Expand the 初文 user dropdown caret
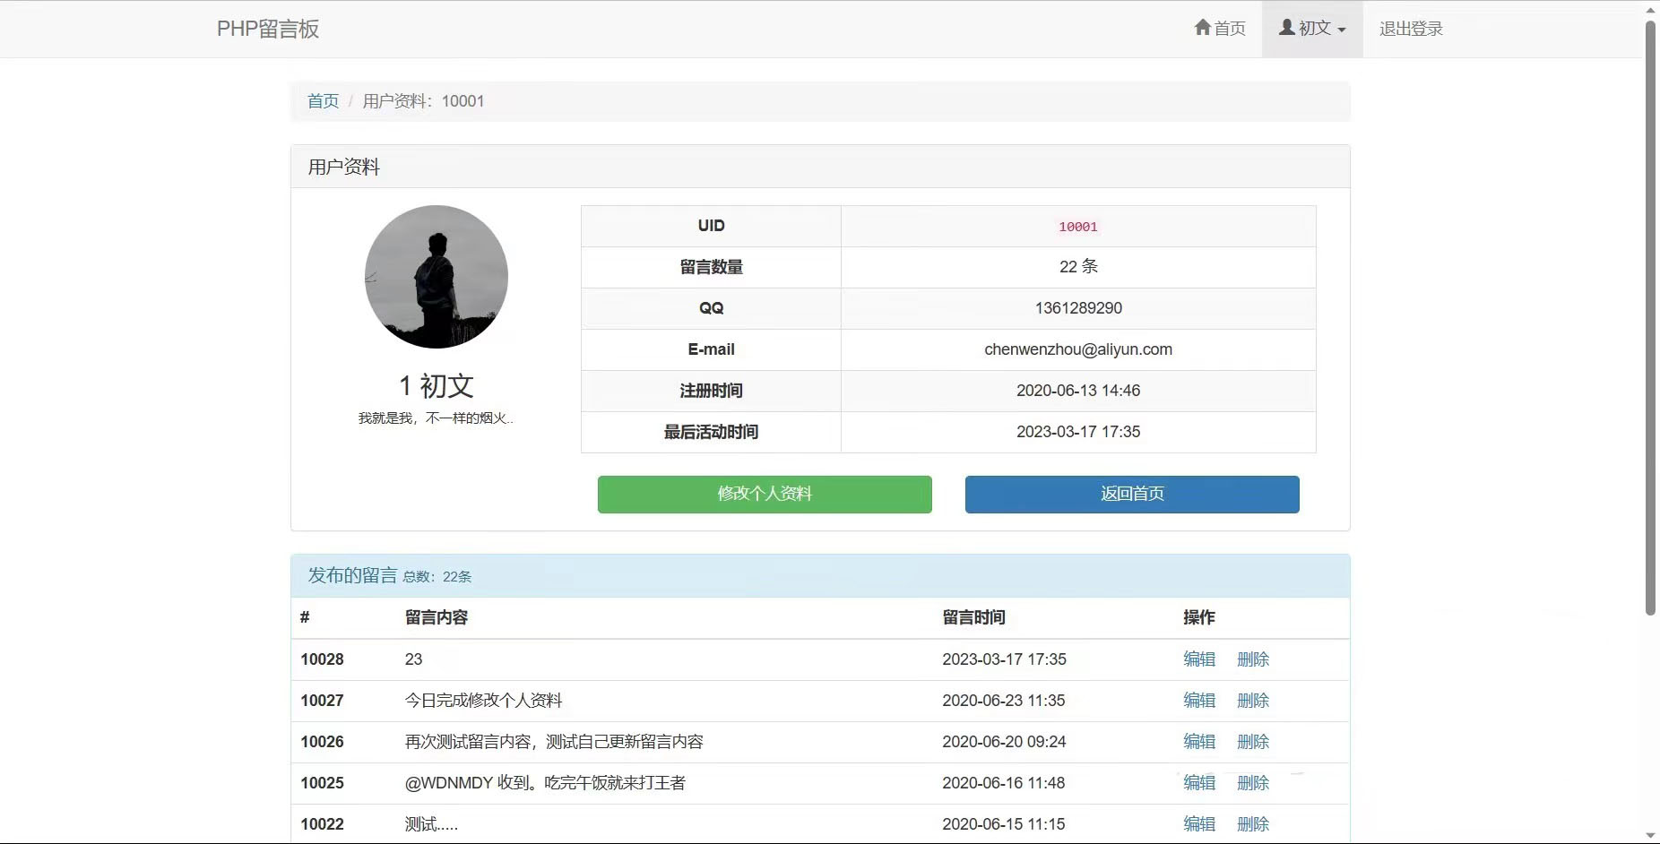Viewport: 1660px width, 844px height. (1342, 30)
